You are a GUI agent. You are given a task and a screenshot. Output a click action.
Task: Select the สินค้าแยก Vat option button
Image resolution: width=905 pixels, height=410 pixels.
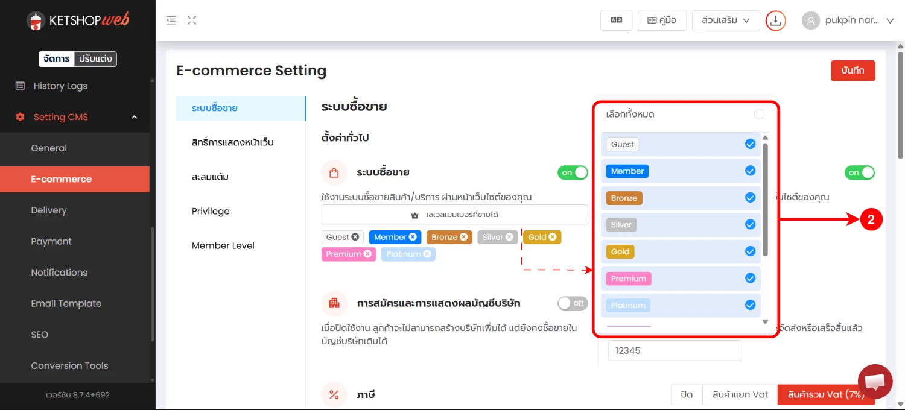(x=740, y=395)
